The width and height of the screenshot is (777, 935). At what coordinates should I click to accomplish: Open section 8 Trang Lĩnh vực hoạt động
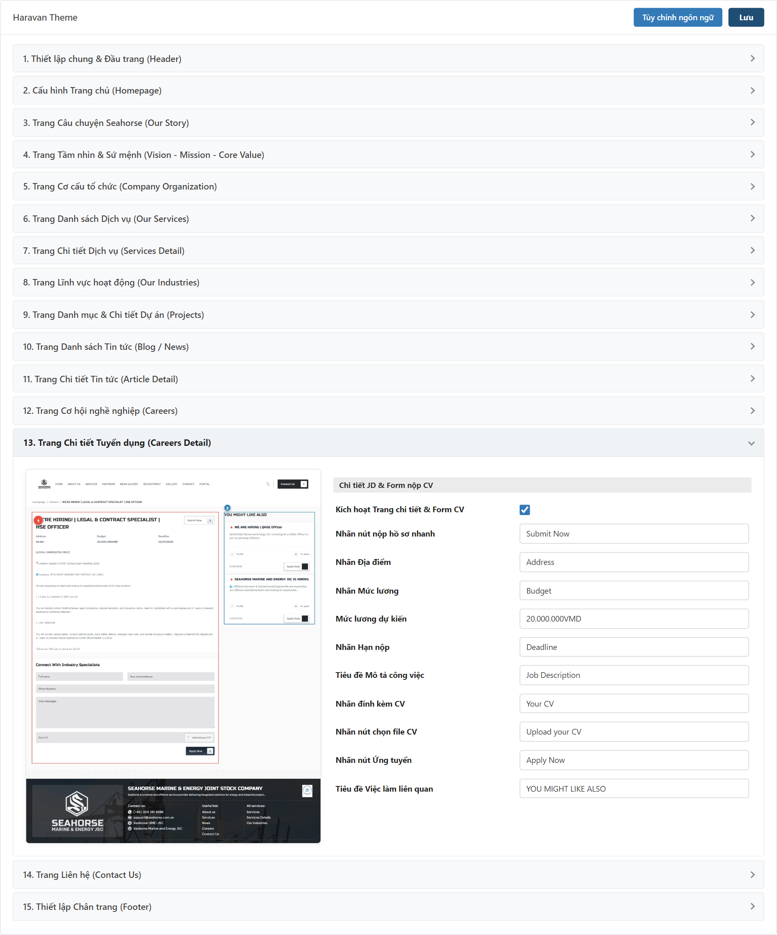click(x=388, y=283)
